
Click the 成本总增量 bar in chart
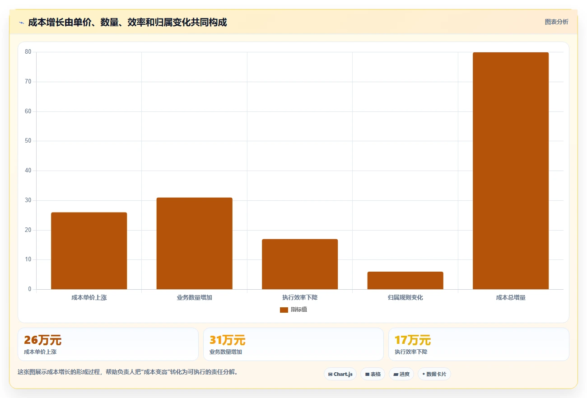511,171
